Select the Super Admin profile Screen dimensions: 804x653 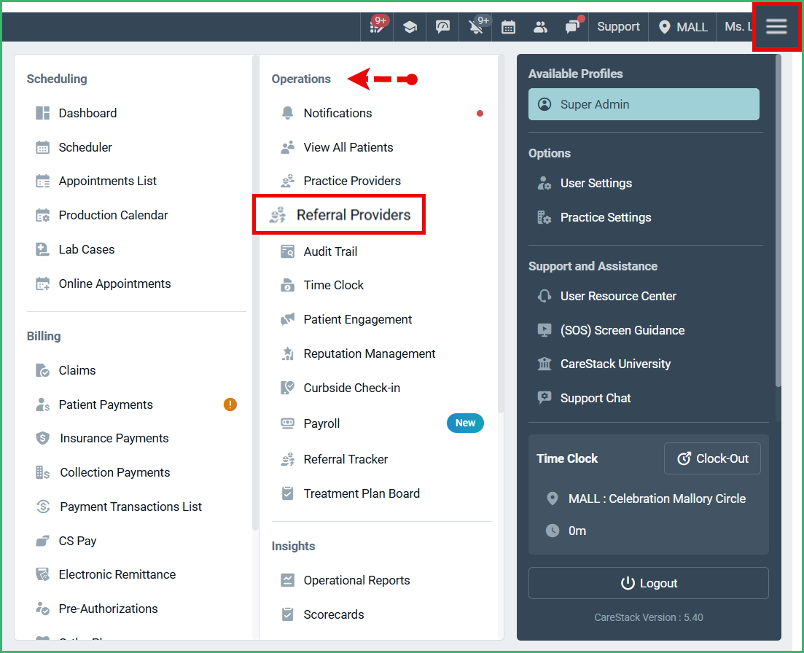[644, 104]
